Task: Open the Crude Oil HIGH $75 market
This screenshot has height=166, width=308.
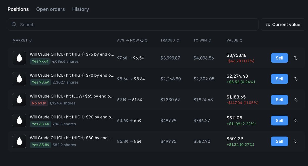Action: pyautogui.click(x=72, y=54)
